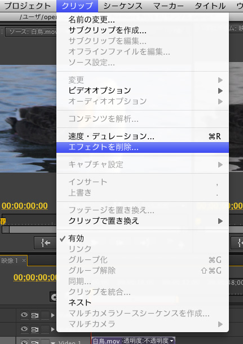The image size is (243, 344).
Task: Click オフラインファイルを編集... menu entry
Action: [x=143, y=52]
